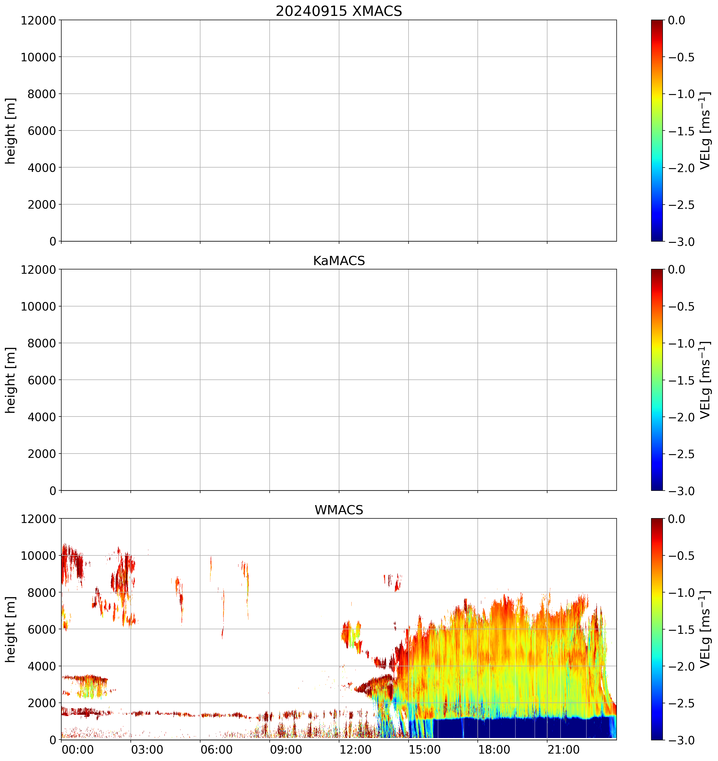Viewport: 718px width, 761px height.
Task: Click the 20240915 XMACS plot title
Action: [x=339, y=11]
